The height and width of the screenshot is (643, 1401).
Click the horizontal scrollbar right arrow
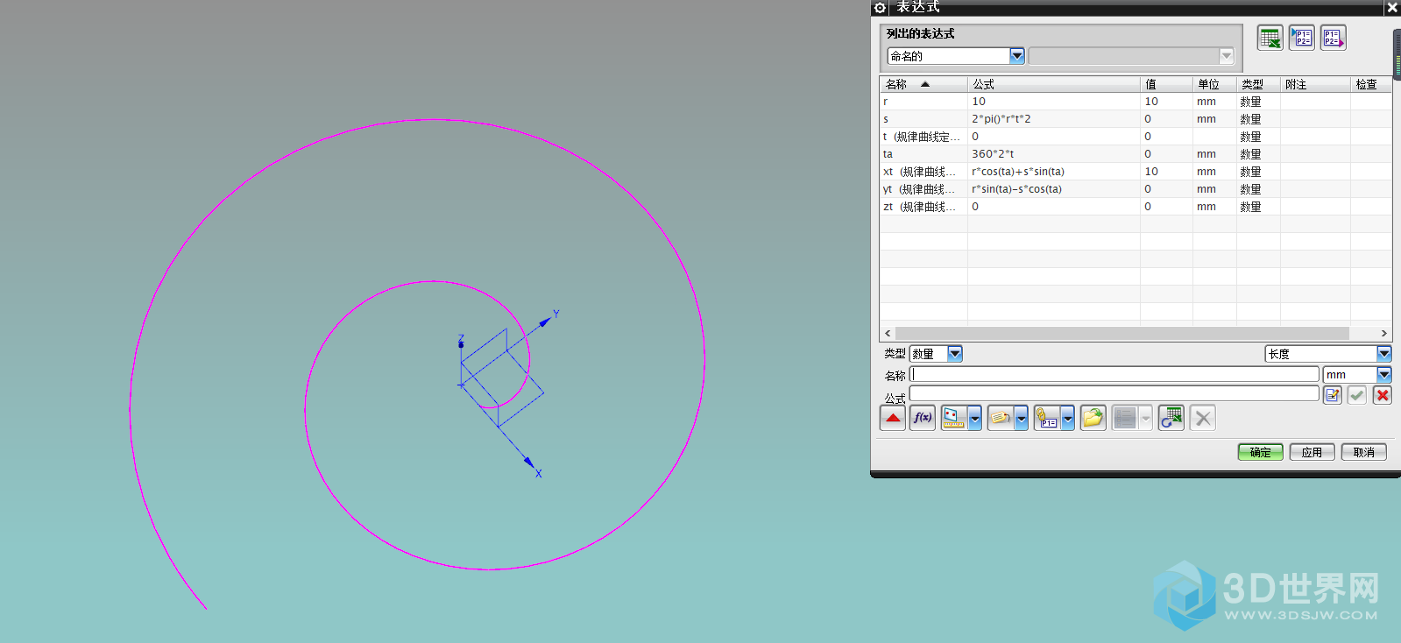point(1383,333)
